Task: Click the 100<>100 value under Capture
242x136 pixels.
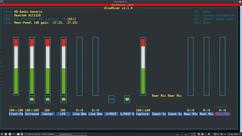Action: click(143, 110)
